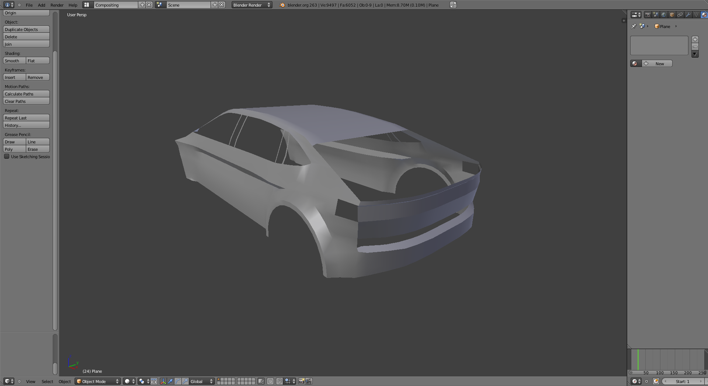Open the Material properties sphere tab

click(x=704, y=15)
